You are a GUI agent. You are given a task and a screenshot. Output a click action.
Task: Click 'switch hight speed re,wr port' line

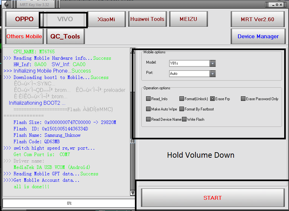49,148
